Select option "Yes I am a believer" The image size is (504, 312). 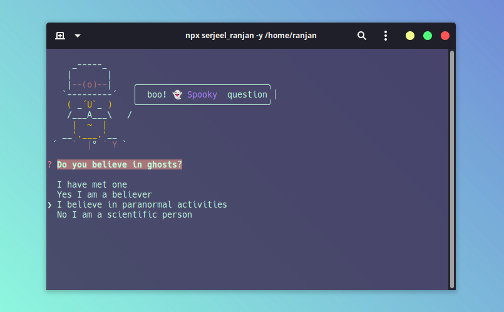coord(104,194)
